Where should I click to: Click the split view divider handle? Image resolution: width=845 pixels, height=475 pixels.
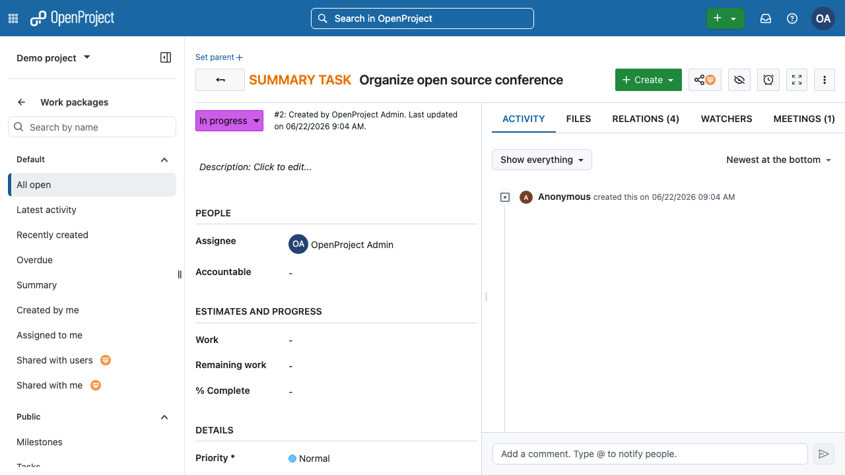tap(487, 297)
